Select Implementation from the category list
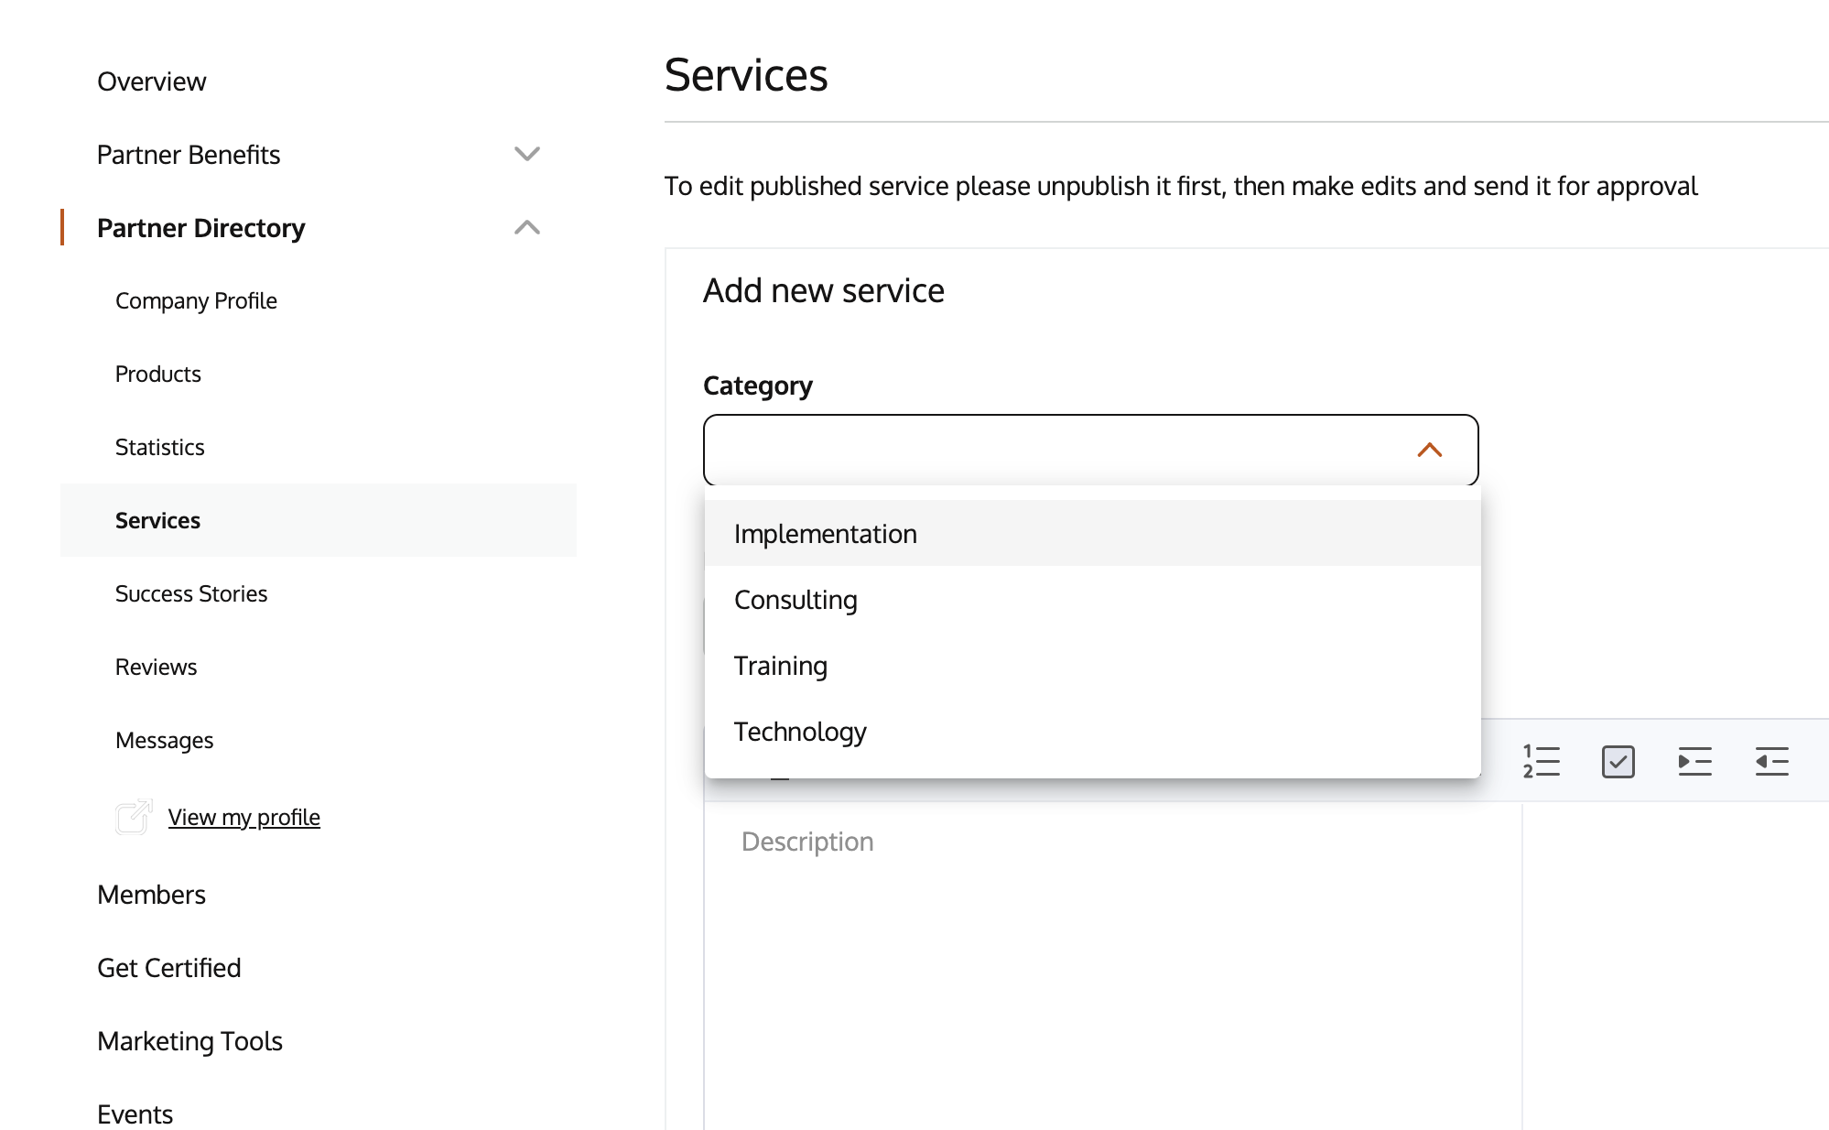This screenshot has height=1130, width=1829. click(825, 534)
